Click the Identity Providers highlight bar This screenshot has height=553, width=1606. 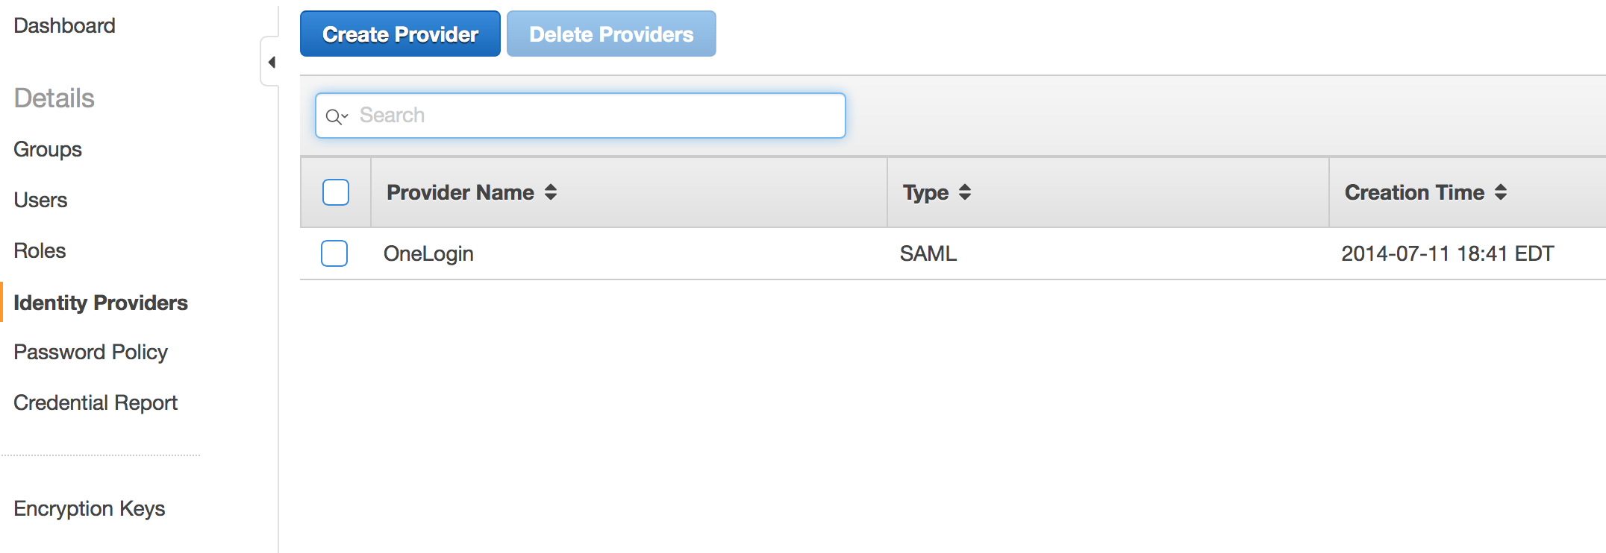2,303
